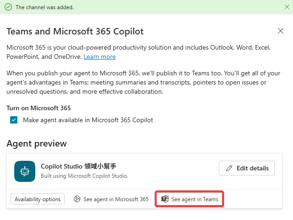Click the Teams and Microsoft 365 Copilot heading
293x220 pixels.
(75, 31)
